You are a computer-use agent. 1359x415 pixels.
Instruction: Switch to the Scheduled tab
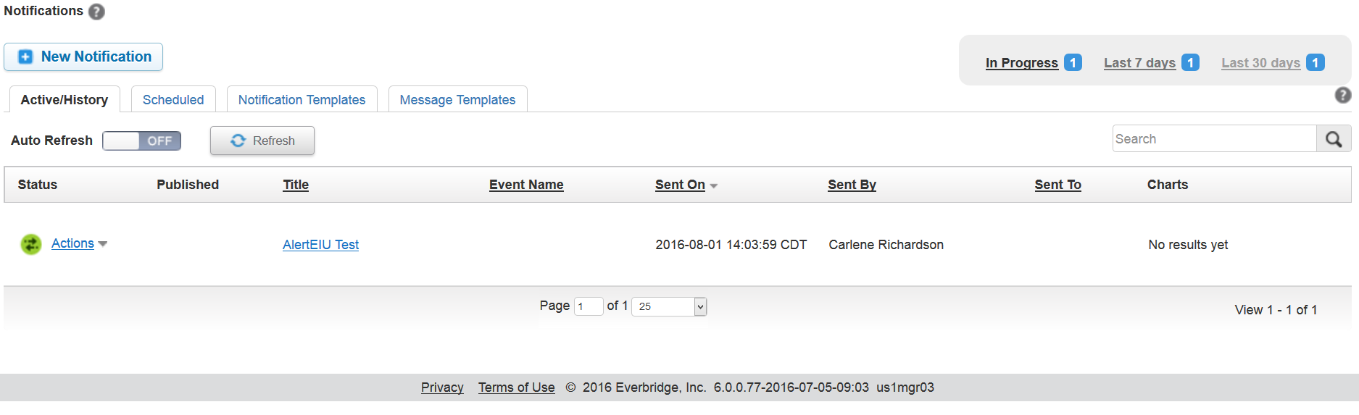pos(173,100)
